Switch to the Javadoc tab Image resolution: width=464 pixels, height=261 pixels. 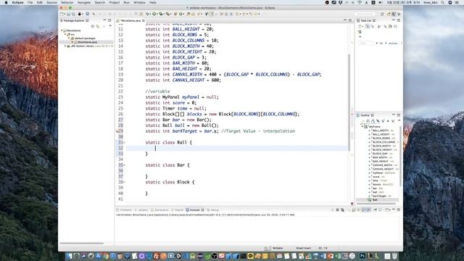141,210
